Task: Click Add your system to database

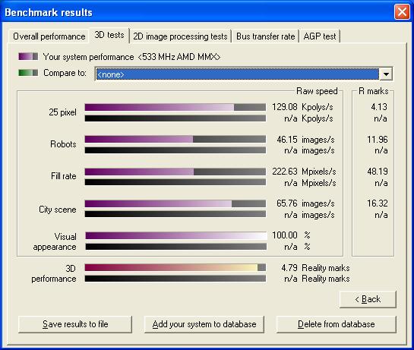Action: 204,324
